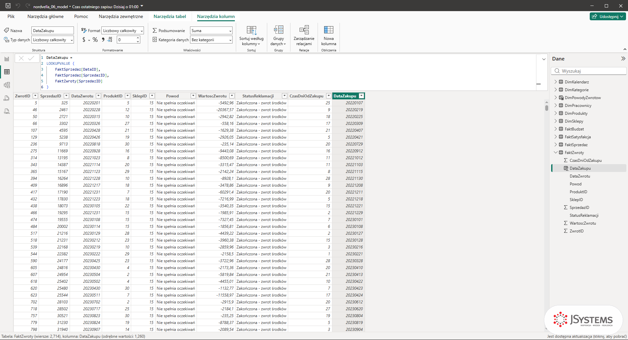Open TMDL view sidebar icon
628x340 pixels.
point(7,111)
